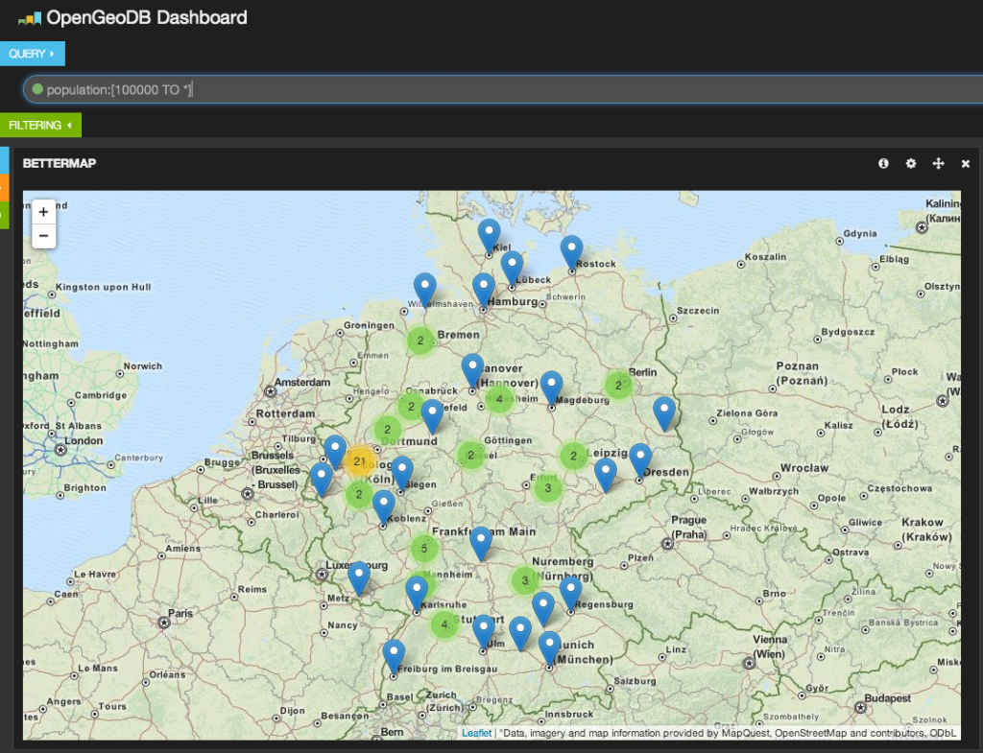Collapse the FILTERING section
The image size is (983, 753).
[x=39, y=125]
